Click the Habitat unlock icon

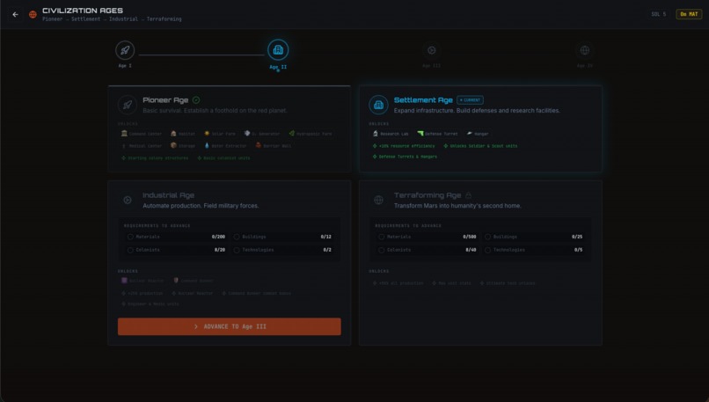pyautogui.click(x=173, y=134)
